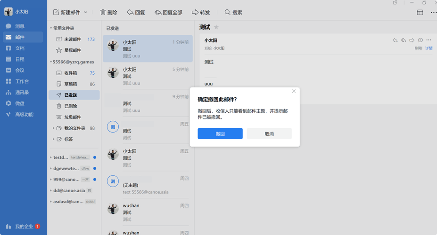The image size is (437, 235).
Task: Click the 搜索 toolbar button
Action: (x=233, y=12)
